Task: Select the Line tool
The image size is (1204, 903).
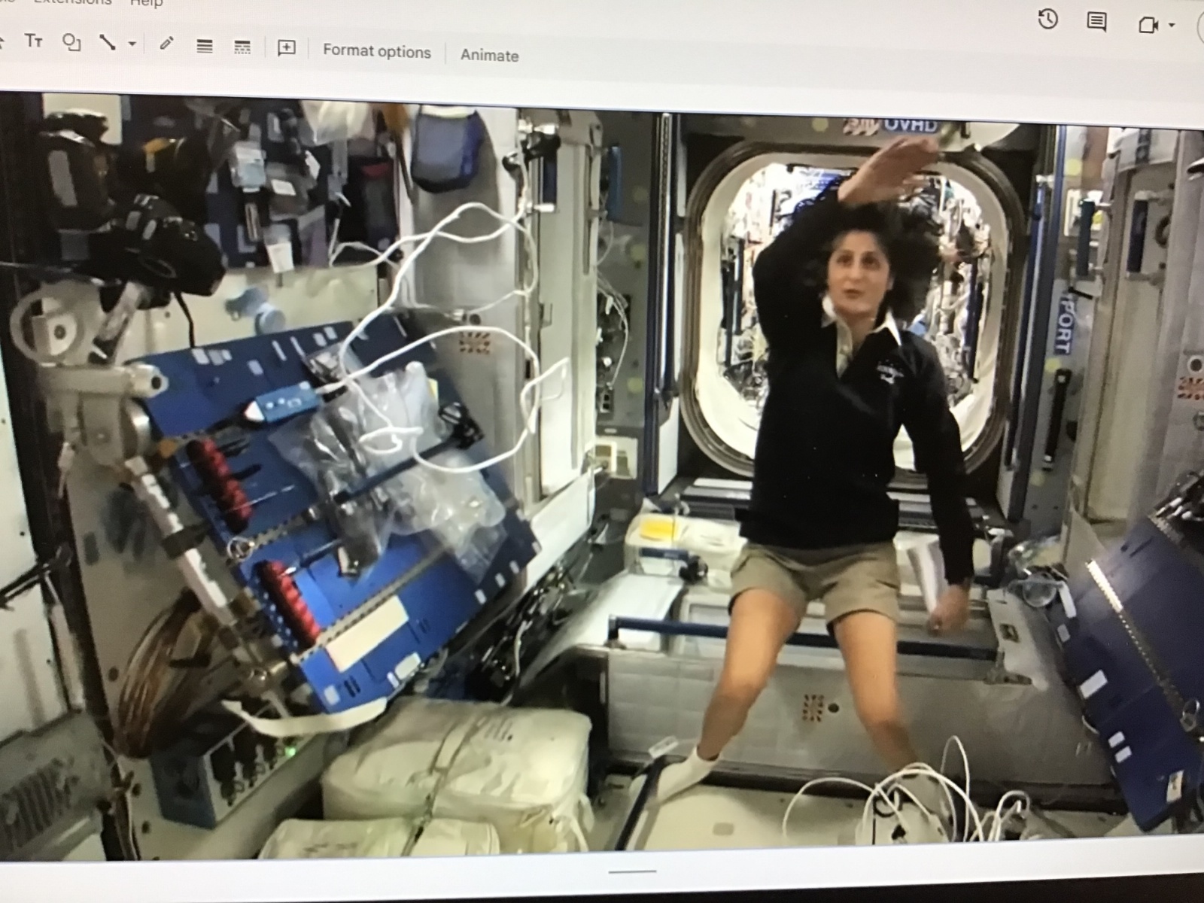Action: pos(108,43)
